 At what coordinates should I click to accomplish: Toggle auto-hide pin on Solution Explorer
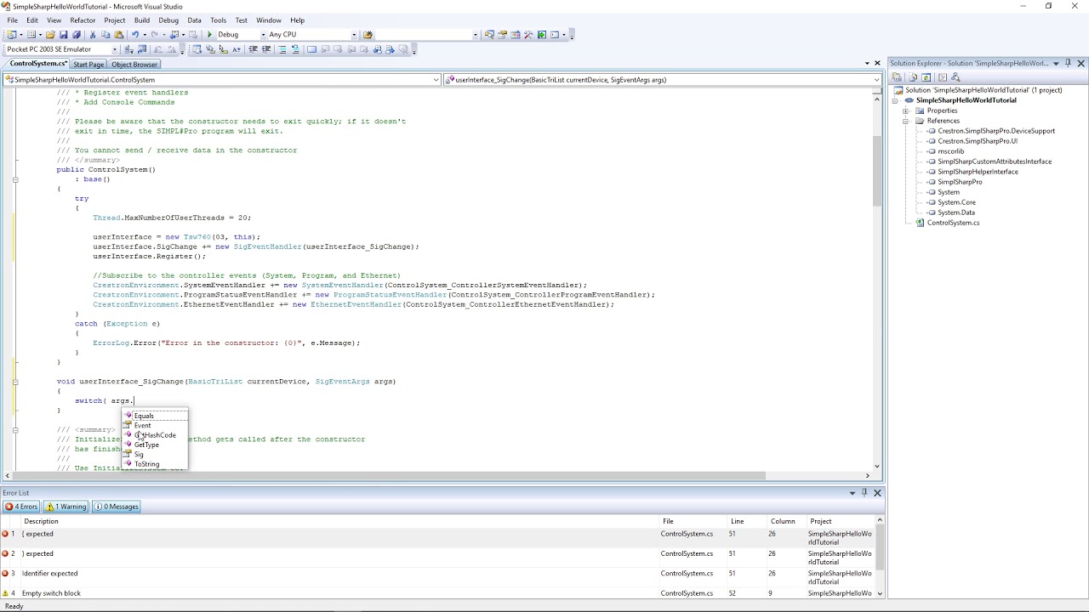[1068, 63]
